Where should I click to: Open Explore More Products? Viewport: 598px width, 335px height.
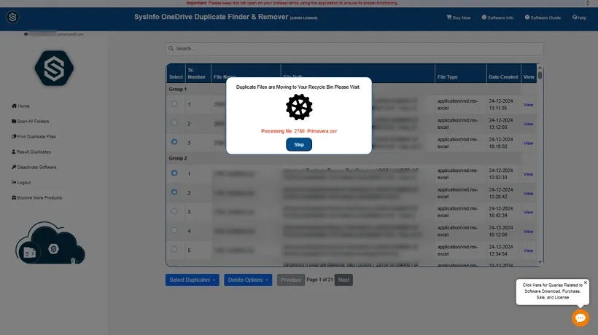(x=36, y=197)
